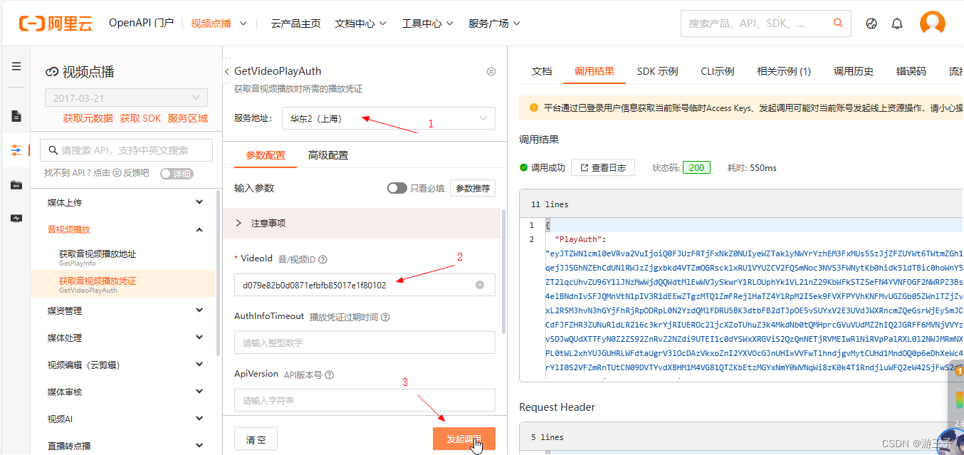Open the 文档中心 dropdown menu
Image resolution: width=964 pixels, height=455 pixels.
click(360, 23)
